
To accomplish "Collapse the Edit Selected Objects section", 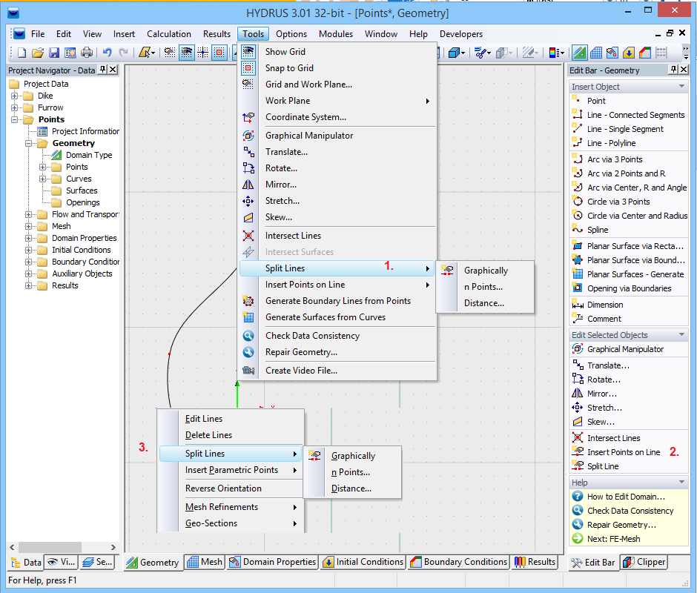I will [x=682, y=334].
